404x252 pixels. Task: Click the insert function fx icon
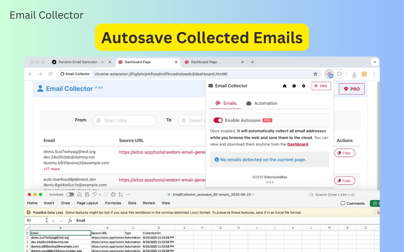coord(70,220)
